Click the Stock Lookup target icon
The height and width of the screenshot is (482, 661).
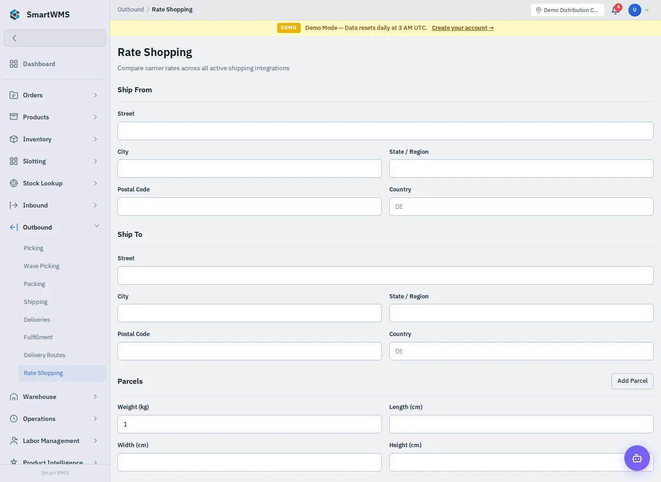tap(14, 183)
